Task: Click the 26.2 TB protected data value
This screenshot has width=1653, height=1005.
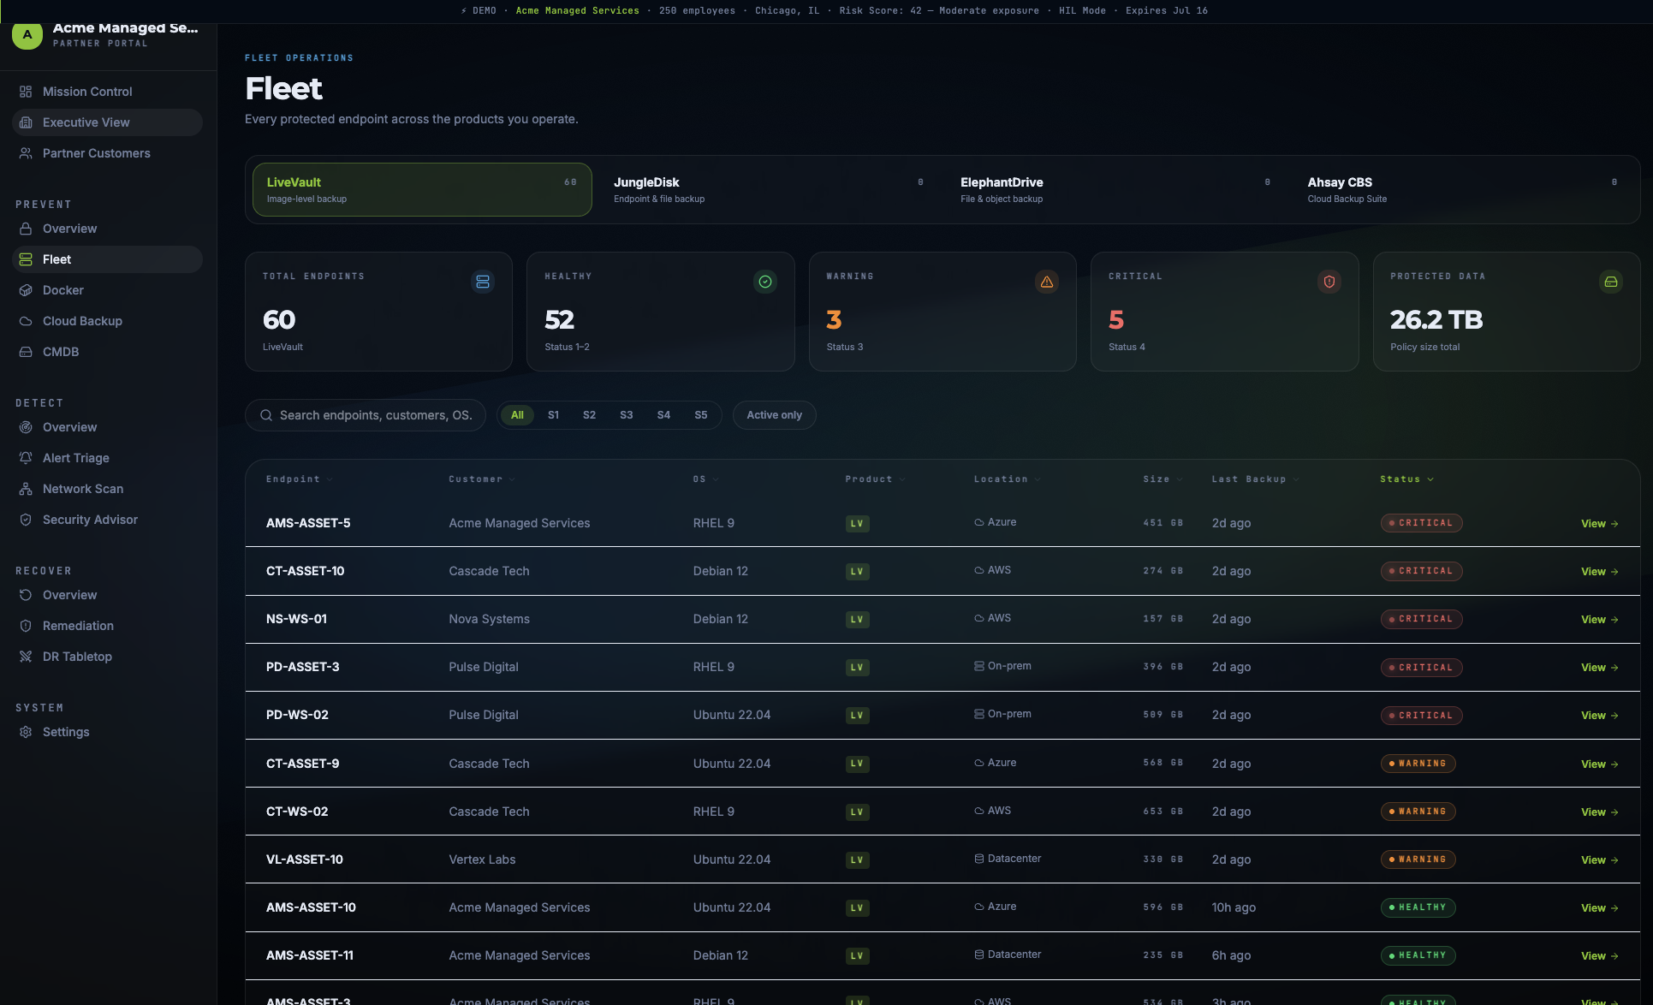Action: [x=1436, y=320]
